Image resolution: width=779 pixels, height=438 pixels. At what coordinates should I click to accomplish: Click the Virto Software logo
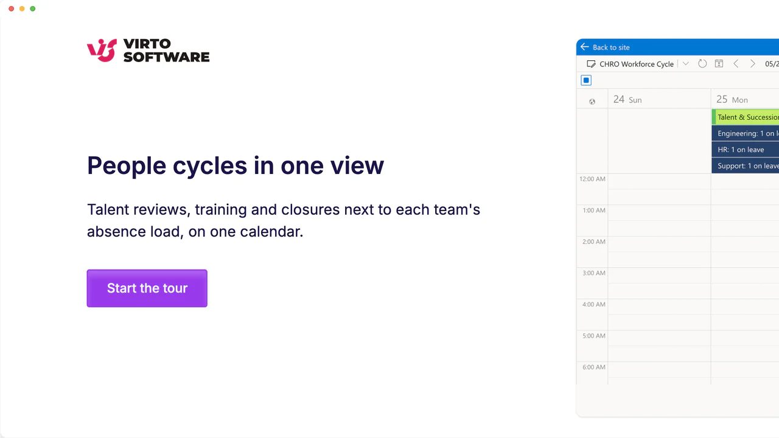click(148, 50)
